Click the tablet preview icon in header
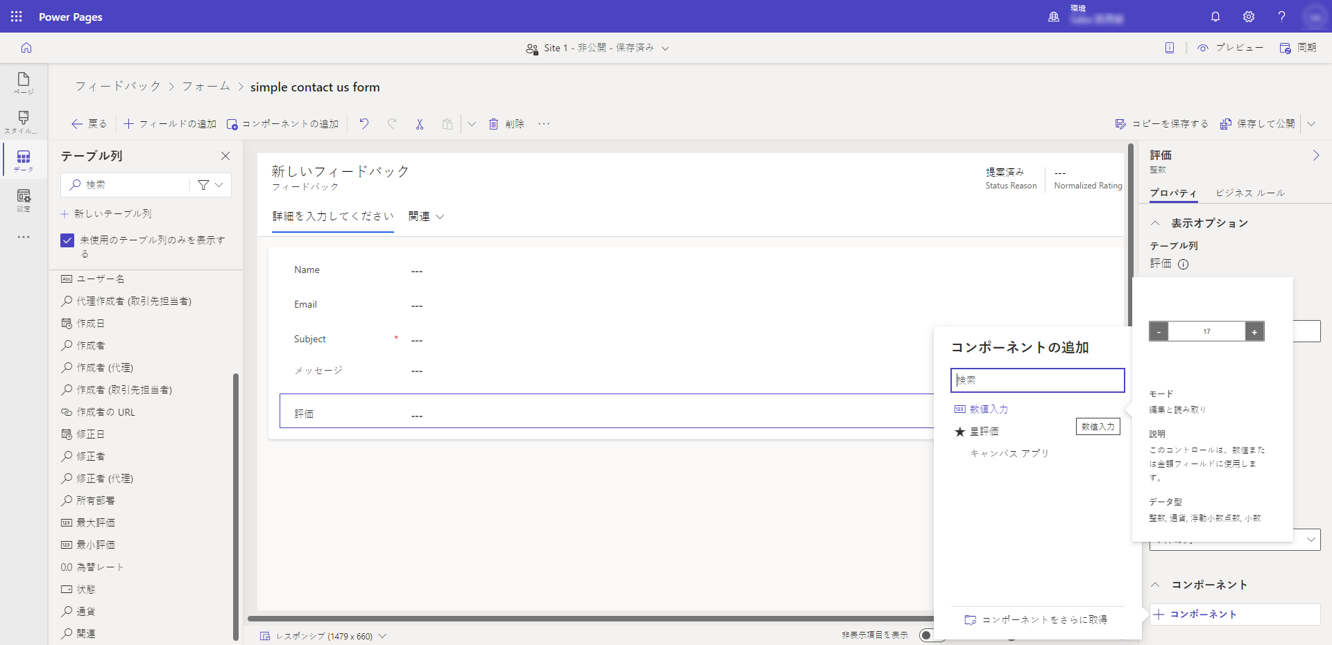 pos(1170,48)
